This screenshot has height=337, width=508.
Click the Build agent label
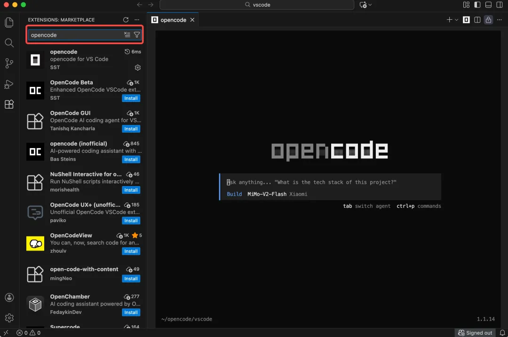[234, 194]
